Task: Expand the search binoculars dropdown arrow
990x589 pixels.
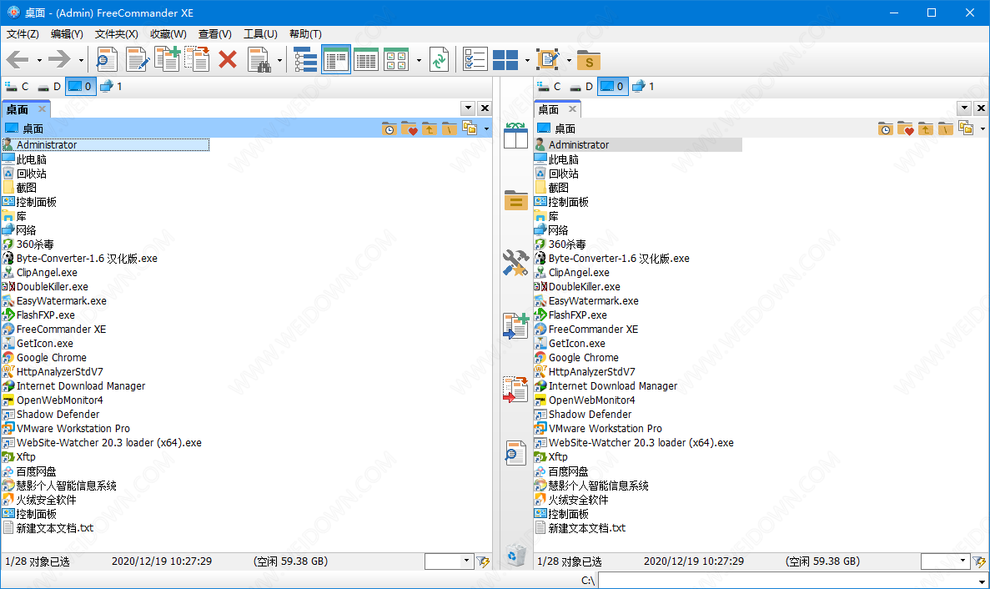Action: point(279,61)
